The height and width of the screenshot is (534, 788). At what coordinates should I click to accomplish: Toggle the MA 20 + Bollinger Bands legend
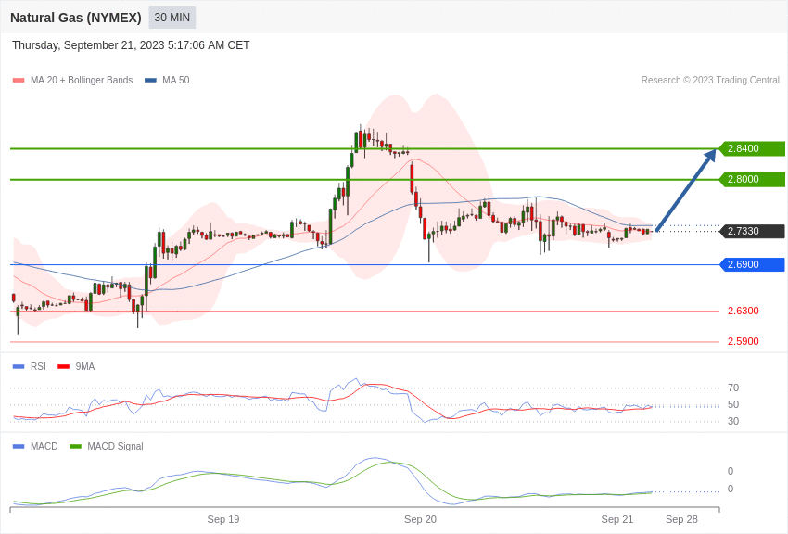tap(73, 80)
